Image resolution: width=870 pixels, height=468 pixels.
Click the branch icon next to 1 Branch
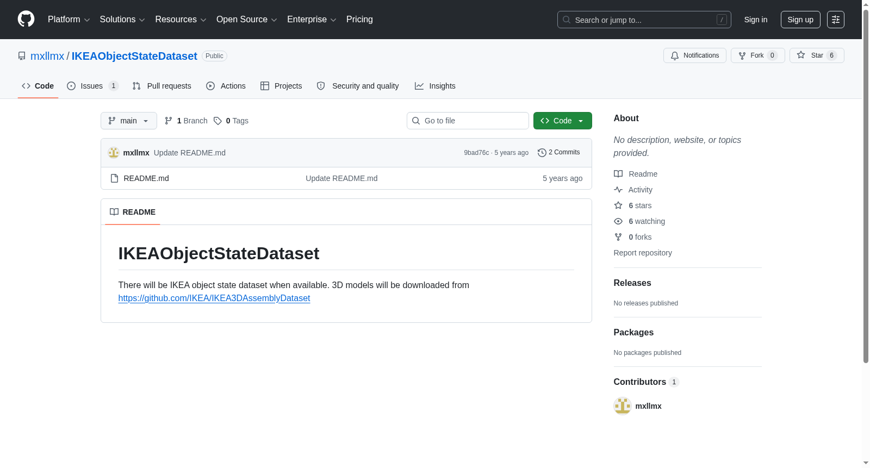pyautogui.click(x=169, y=121)
